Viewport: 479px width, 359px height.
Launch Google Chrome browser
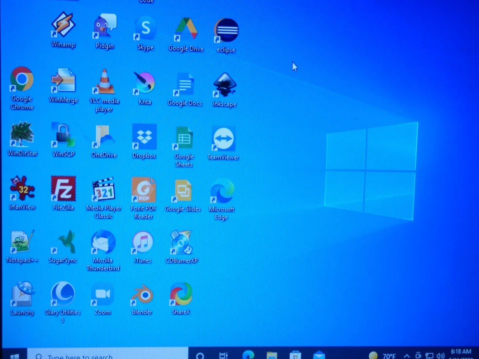[22, 79]
